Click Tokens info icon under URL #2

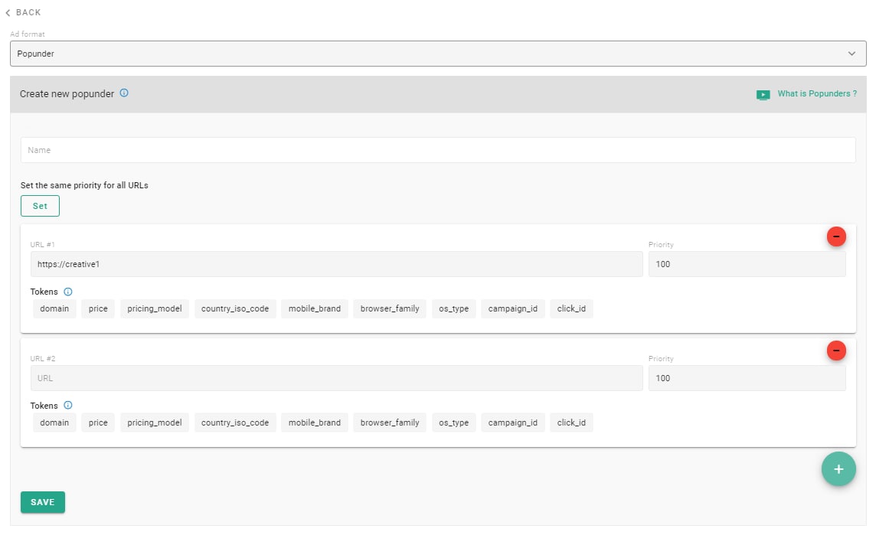68,406
